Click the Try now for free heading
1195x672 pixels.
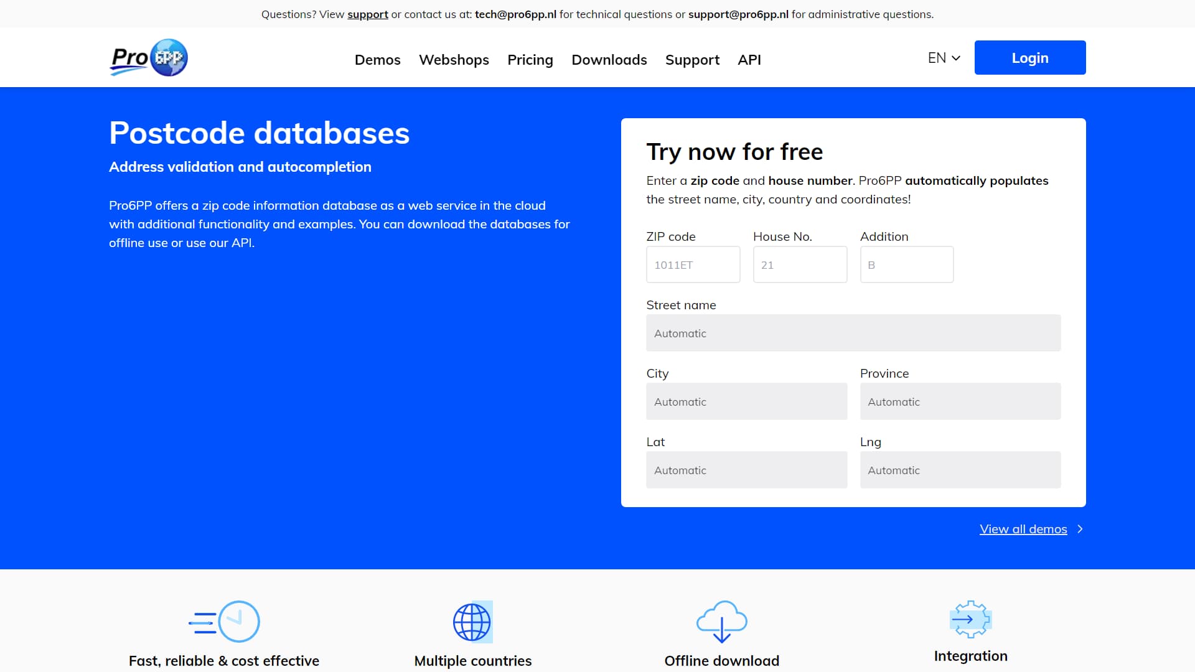(x=734, y=152)
